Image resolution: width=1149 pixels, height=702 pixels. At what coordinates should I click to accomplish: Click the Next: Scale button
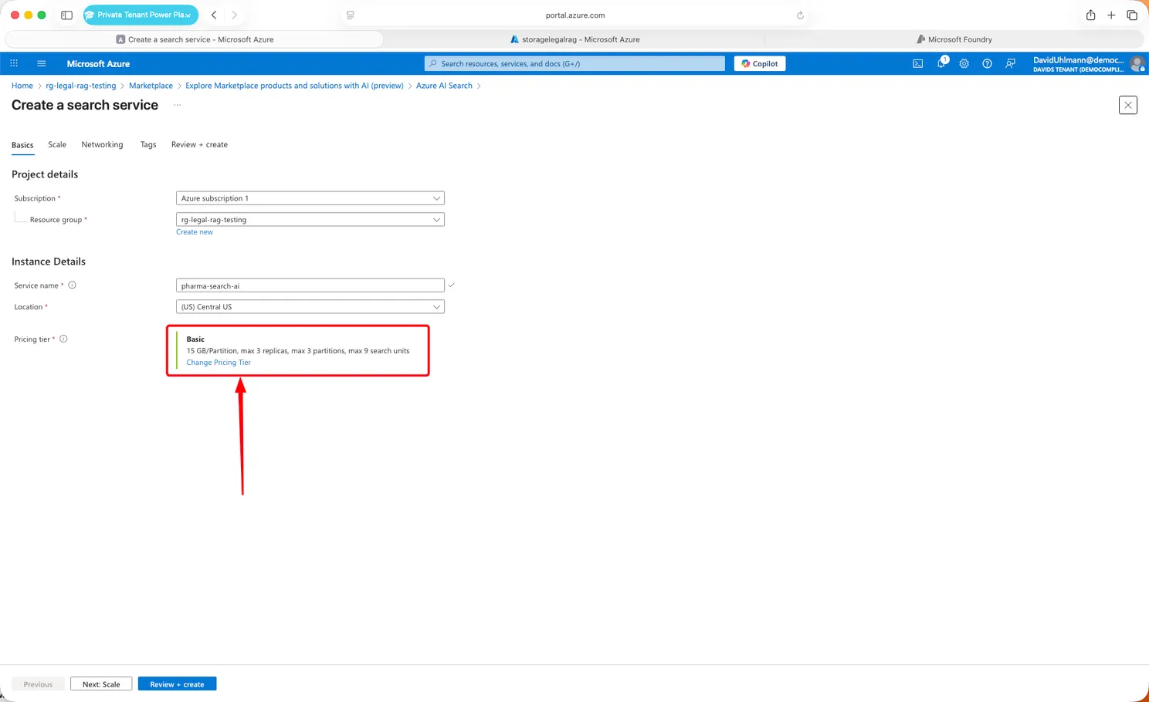101,684
